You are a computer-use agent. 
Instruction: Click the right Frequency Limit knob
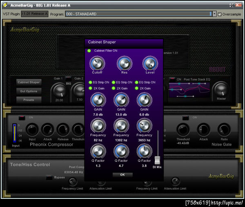pos(147,183)
